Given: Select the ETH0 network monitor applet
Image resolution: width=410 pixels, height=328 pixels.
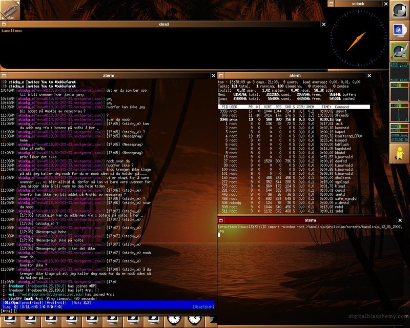Looking at the screenshot, I should point(400,71).
